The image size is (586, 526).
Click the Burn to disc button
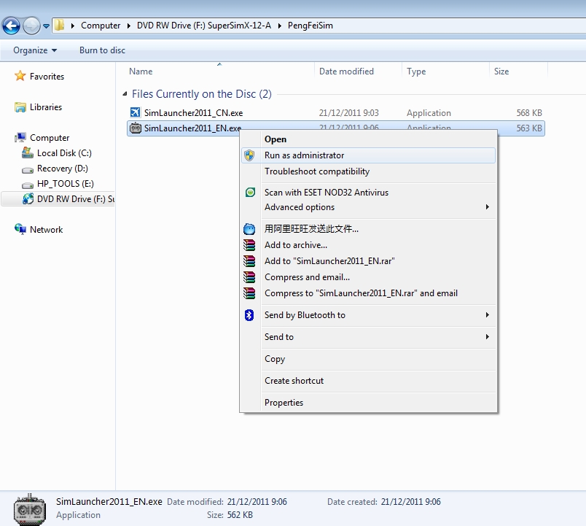(x=102, y=50)
